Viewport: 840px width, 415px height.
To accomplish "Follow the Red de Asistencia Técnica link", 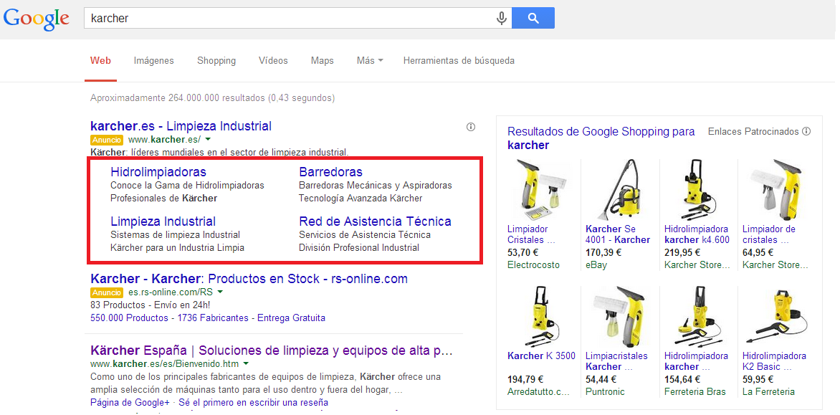I will 375,221.
